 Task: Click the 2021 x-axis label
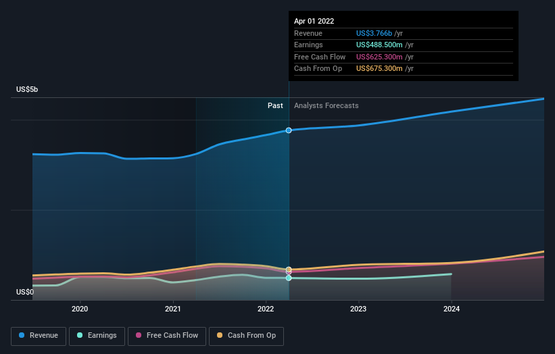pyautogui.click(x=173, y=309)
